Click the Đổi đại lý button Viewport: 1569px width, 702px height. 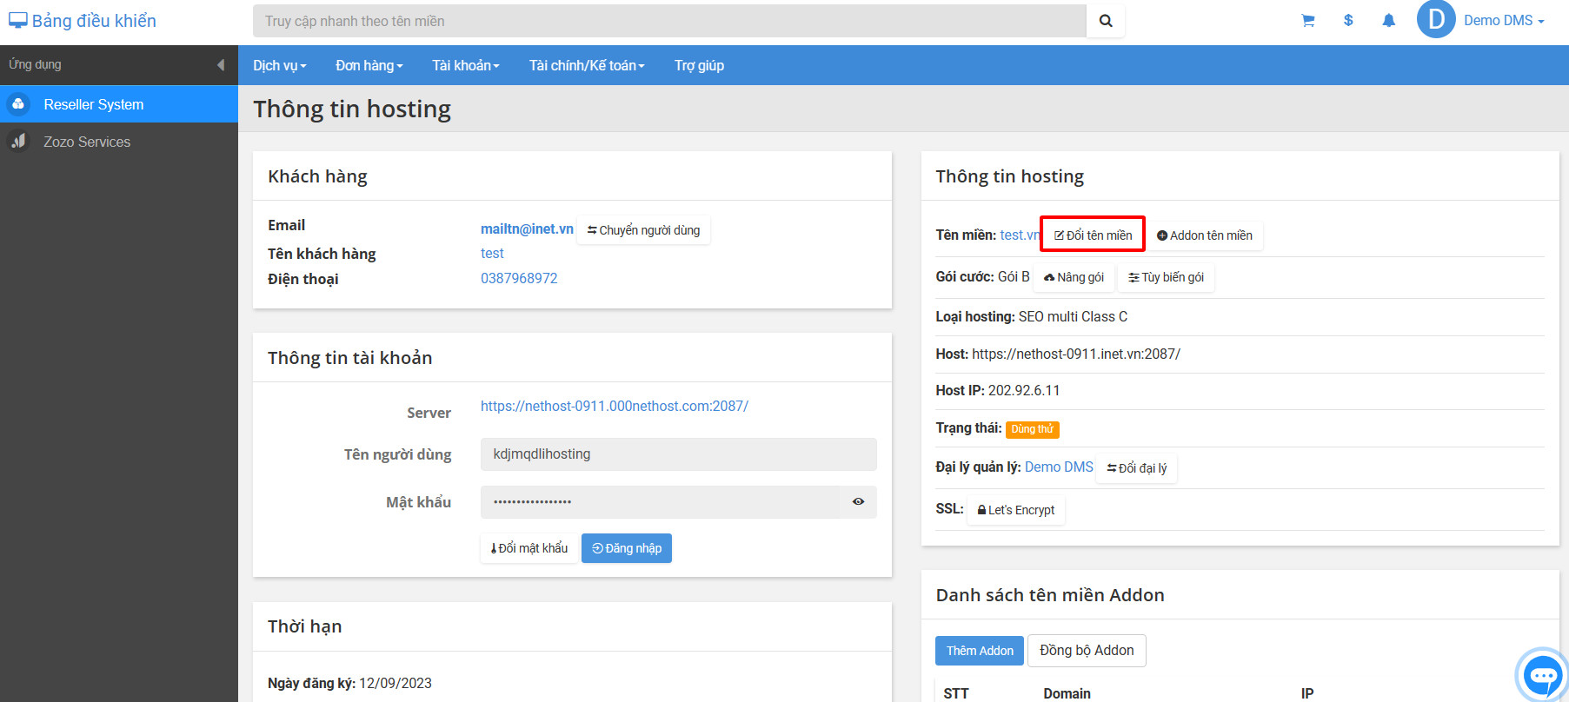1136,468
